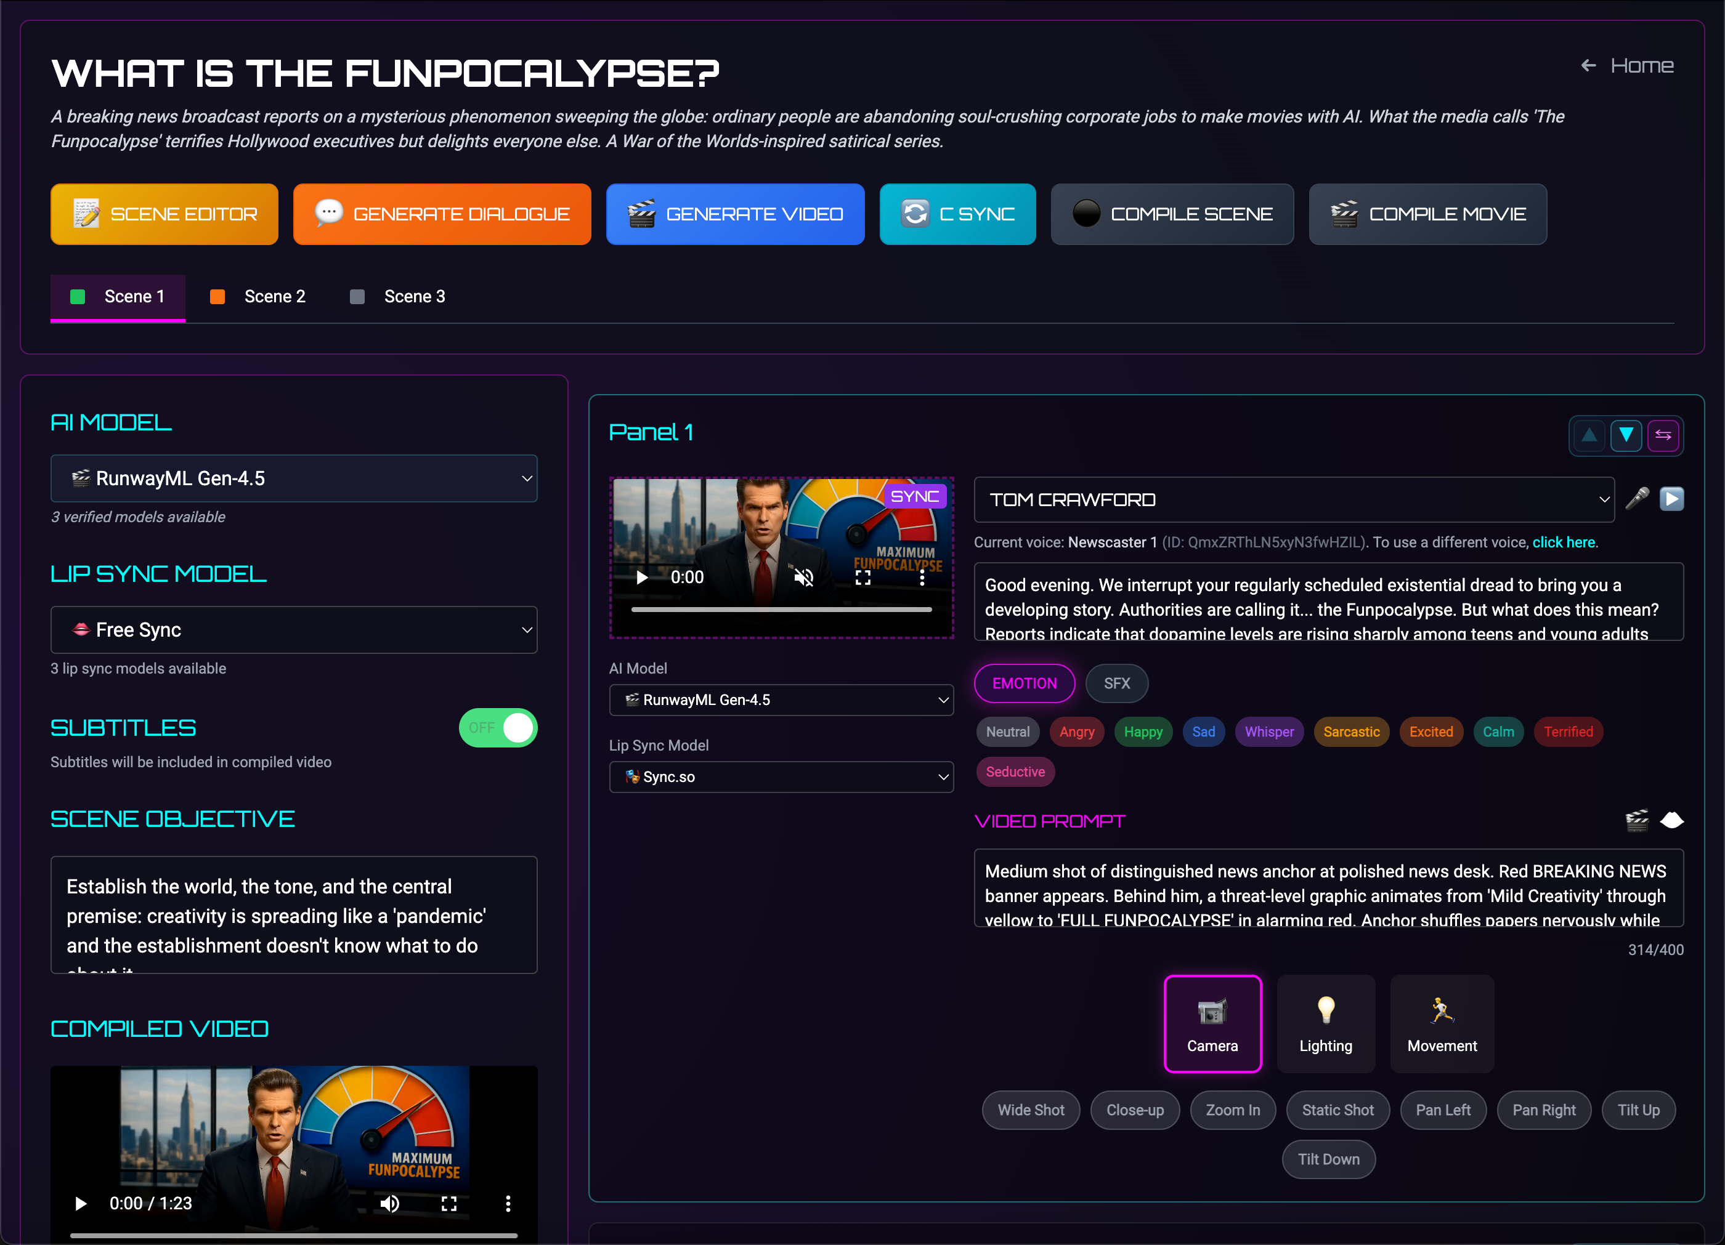Viewport: 1725px width, 1245px height.
Task: Expand the Free Sync lip sync dropdown
Action: click(x=294, y=629)
